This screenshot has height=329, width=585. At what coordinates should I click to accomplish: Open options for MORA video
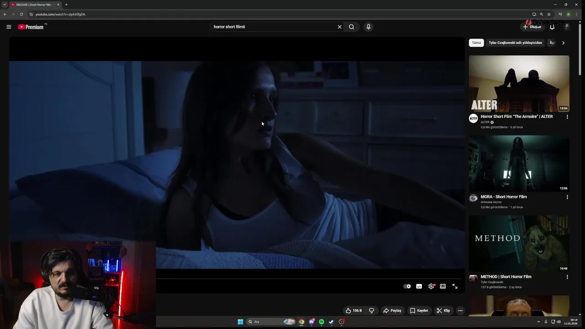567,197
